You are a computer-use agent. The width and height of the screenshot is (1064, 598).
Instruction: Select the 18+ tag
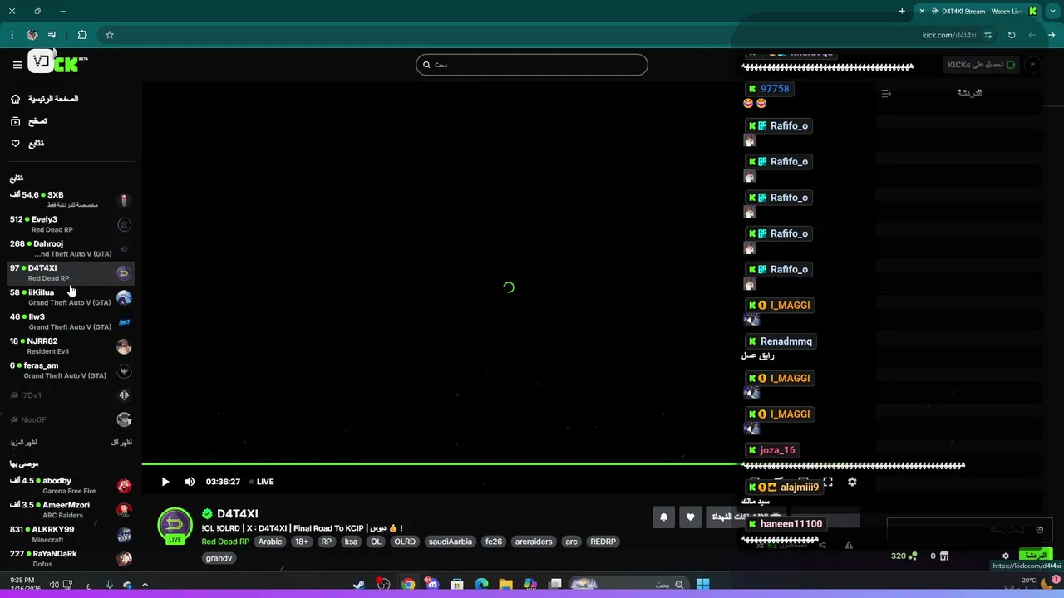pos(302,542)
